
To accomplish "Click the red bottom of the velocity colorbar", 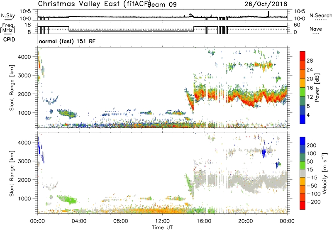I will [303, 206].
